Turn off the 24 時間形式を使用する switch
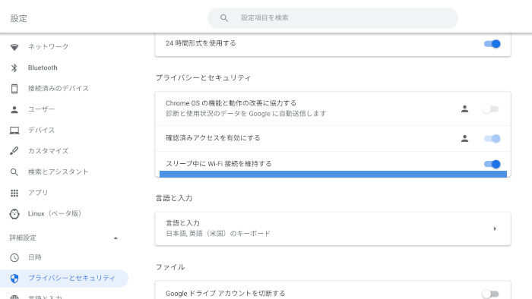532x299 pixels. pyautogui.click(x=492, y=44)
